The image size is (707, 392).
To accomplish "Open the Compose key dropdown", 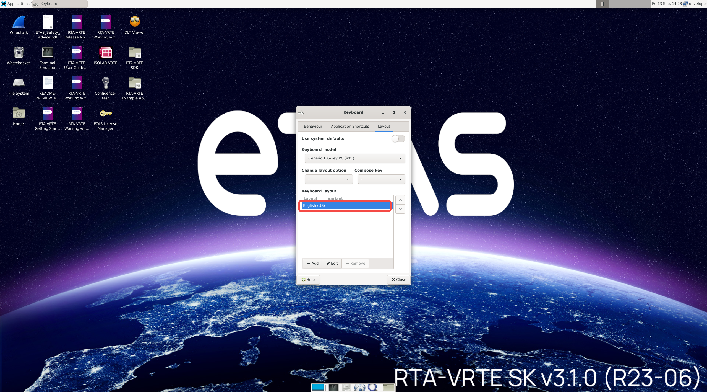I will coord(381,179).
